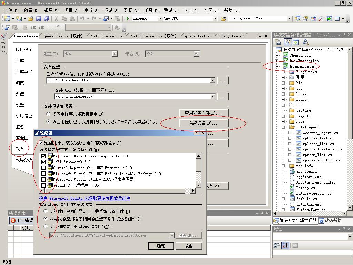Check Visual C++ 运行库 (x86)
This screenshot has height=265, width=353.
coord(44,185)
